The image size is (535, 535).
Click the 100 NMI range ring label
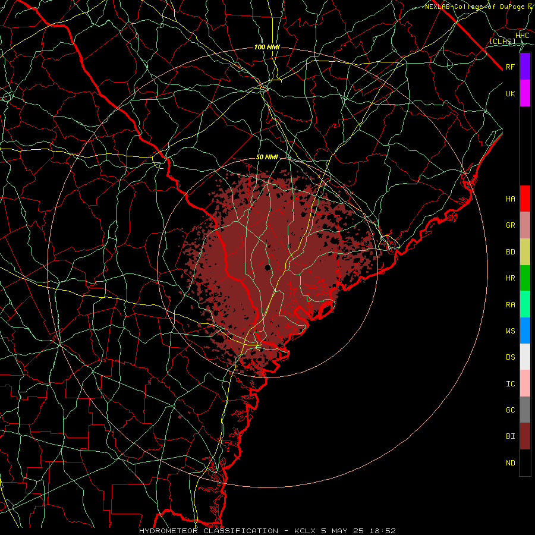pos(267,47)
